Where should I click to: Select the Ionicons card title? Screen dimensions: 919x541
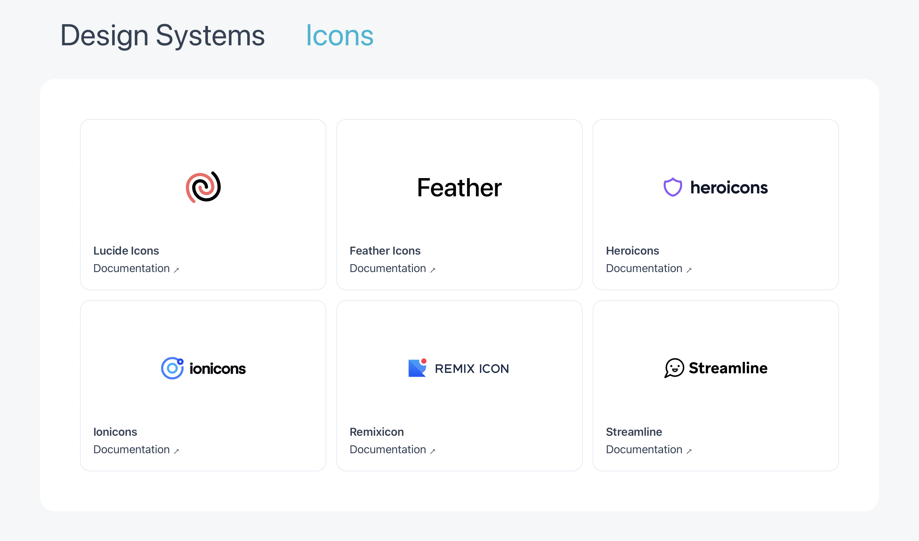(115, 432)
